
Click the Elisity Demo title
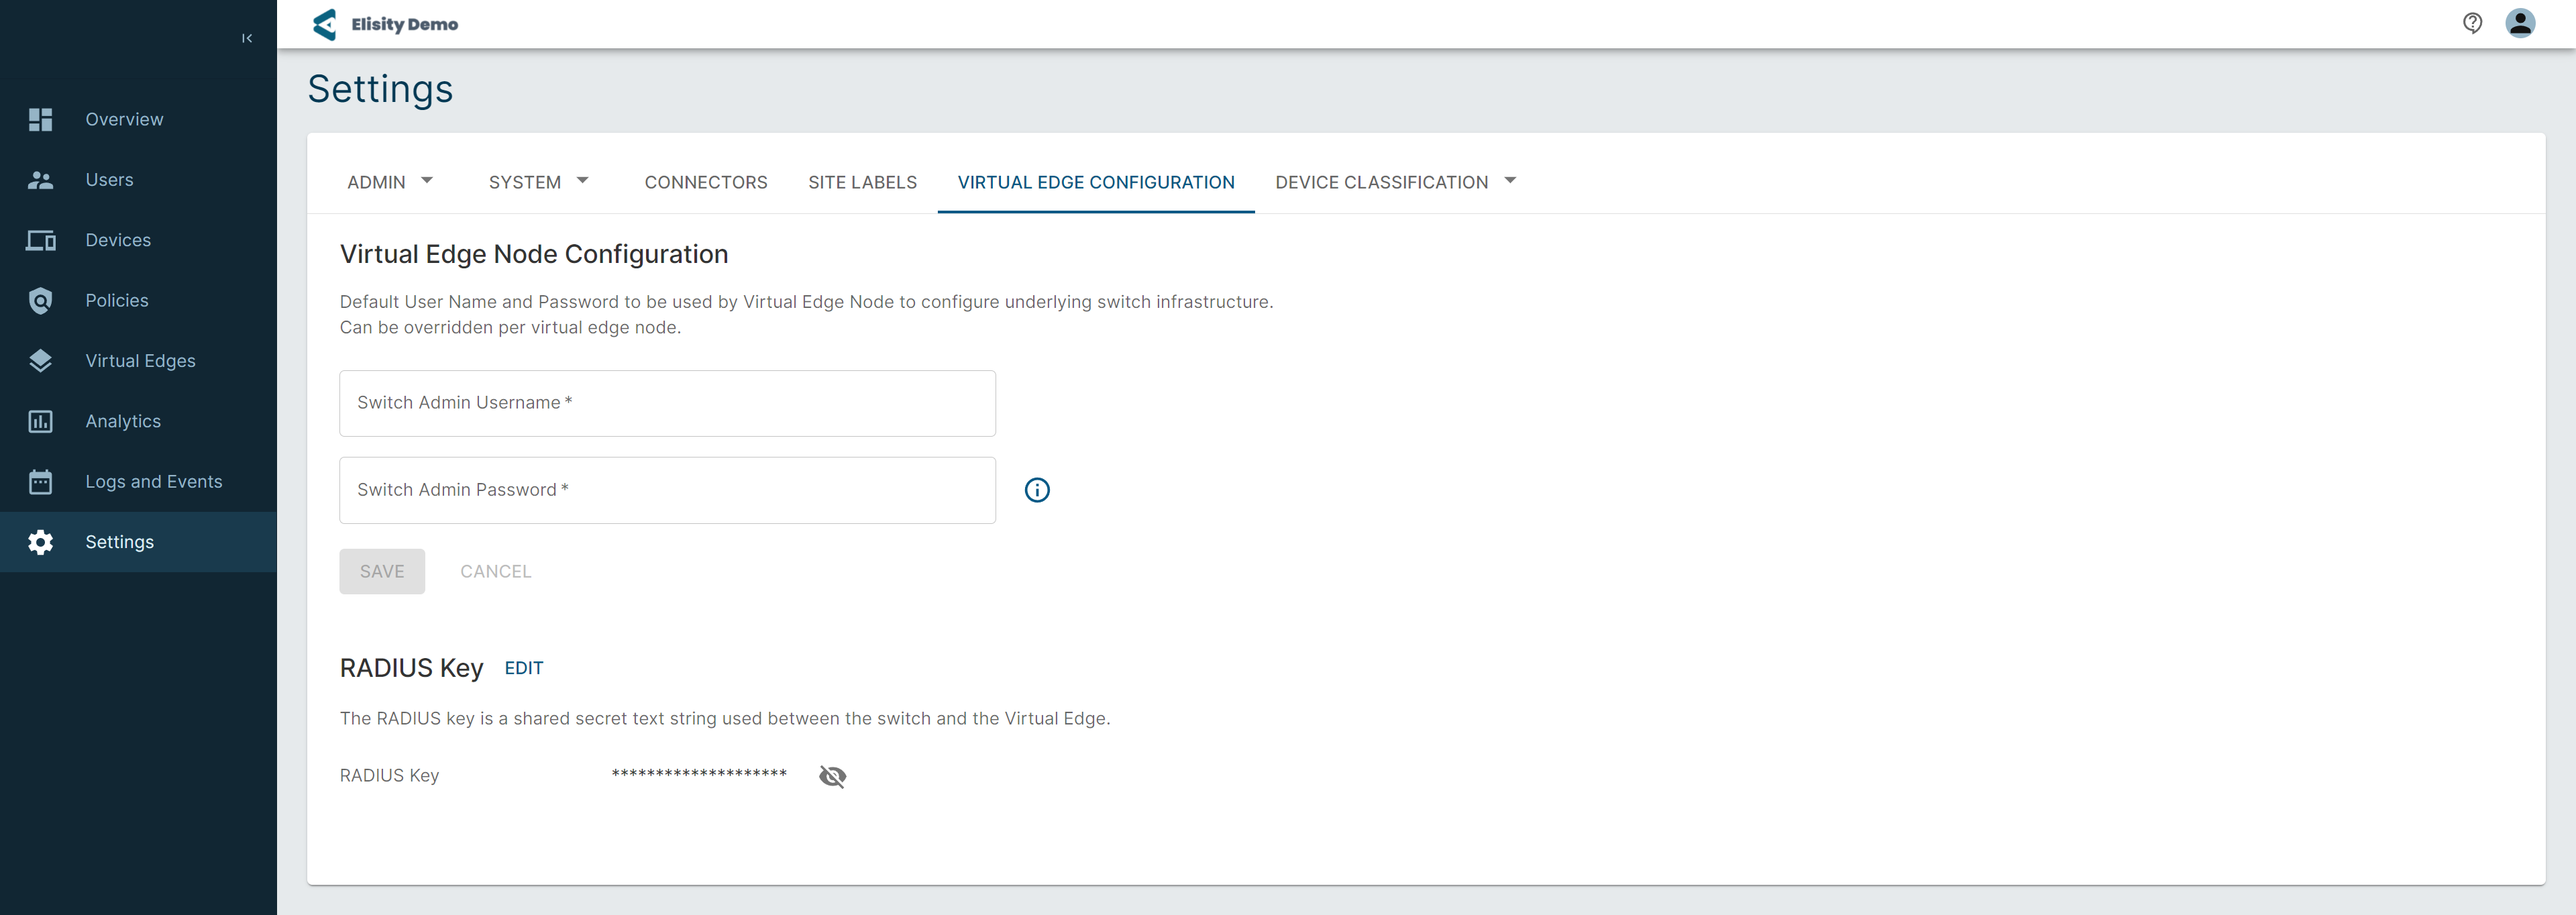pyautogui.click(x=405, y=24)
